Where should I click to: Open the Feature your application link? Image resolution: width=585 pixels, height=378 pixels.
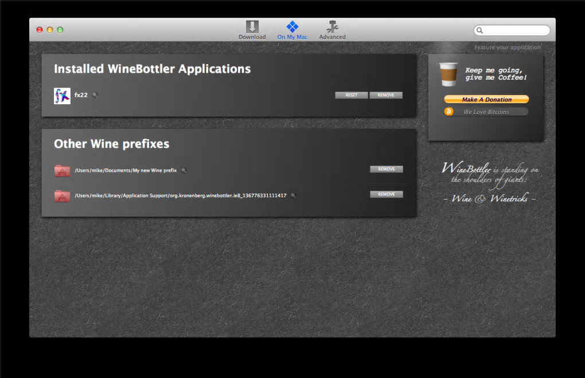pyautogui.click(x=508, y=48)
